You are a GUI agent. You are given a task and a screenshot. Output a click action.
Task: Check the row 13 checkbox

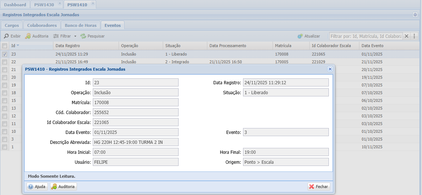click(x=4, y=108)
